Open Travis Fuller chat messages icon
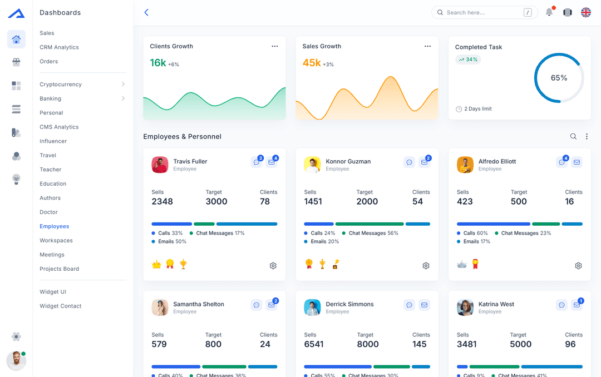Viewport: 601px width, 377px height. click(x=257, y=162)
